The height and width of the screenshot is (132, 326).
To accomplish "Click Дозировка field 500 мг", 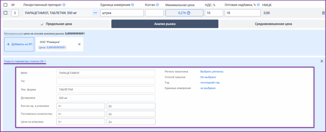I will click(106, 98).
